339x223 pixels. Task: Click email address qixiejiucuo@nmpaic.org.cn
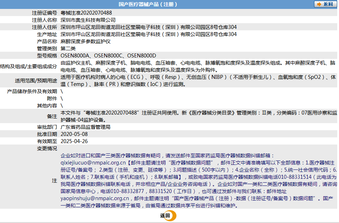(x=93, y=163)
